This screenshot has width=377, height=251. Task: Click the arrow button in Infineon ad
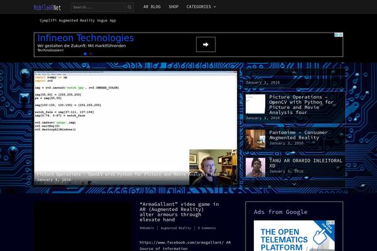coord(205,45)
